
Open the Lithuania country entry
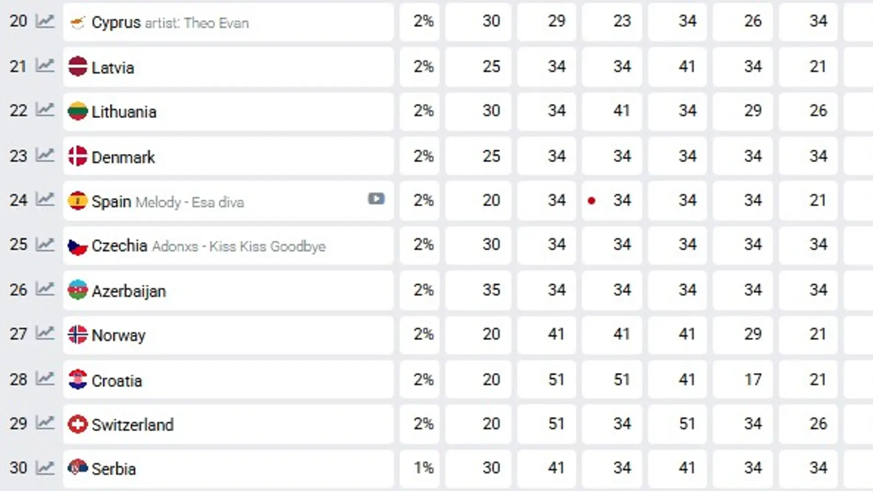[x=123, y=111]
